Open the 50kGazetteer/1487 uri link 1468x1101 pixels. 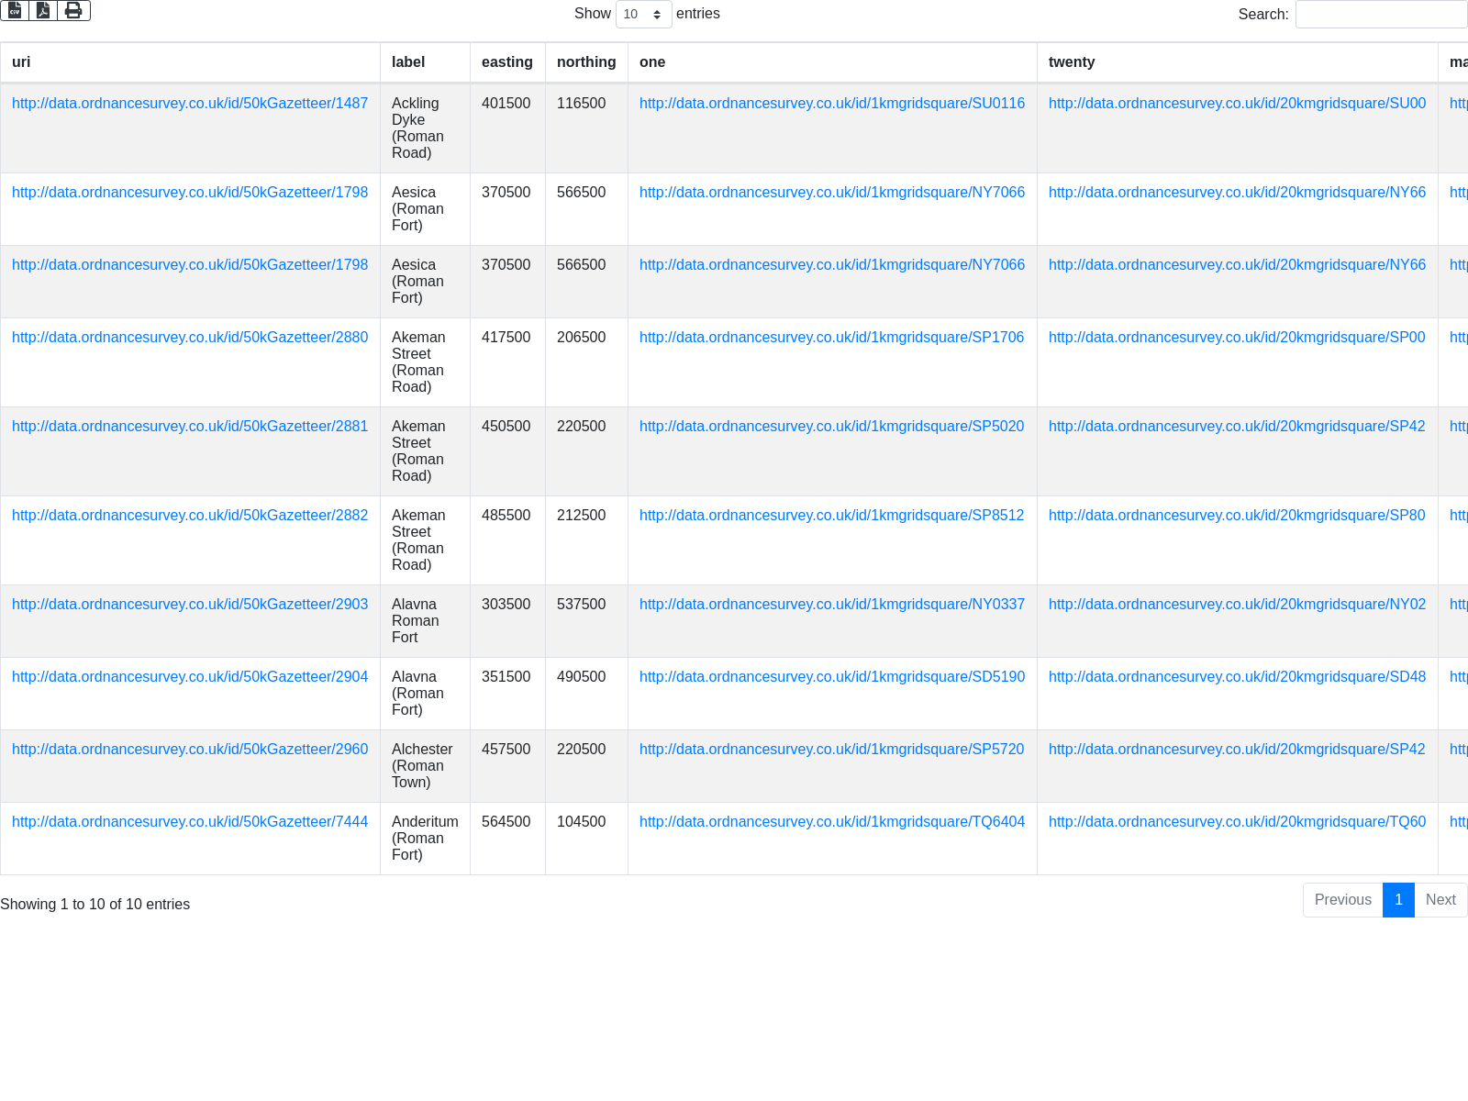click(x=190, y=104)
